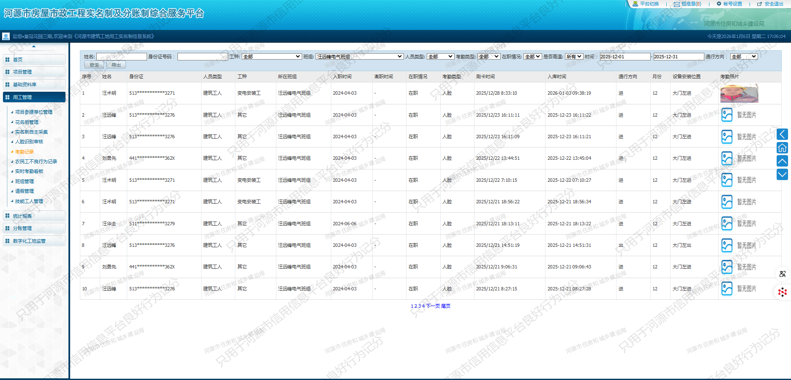This screenshot has height=380, width=791.
Task: Open the 通行方向 dropdown
Action: coord(744,57)
